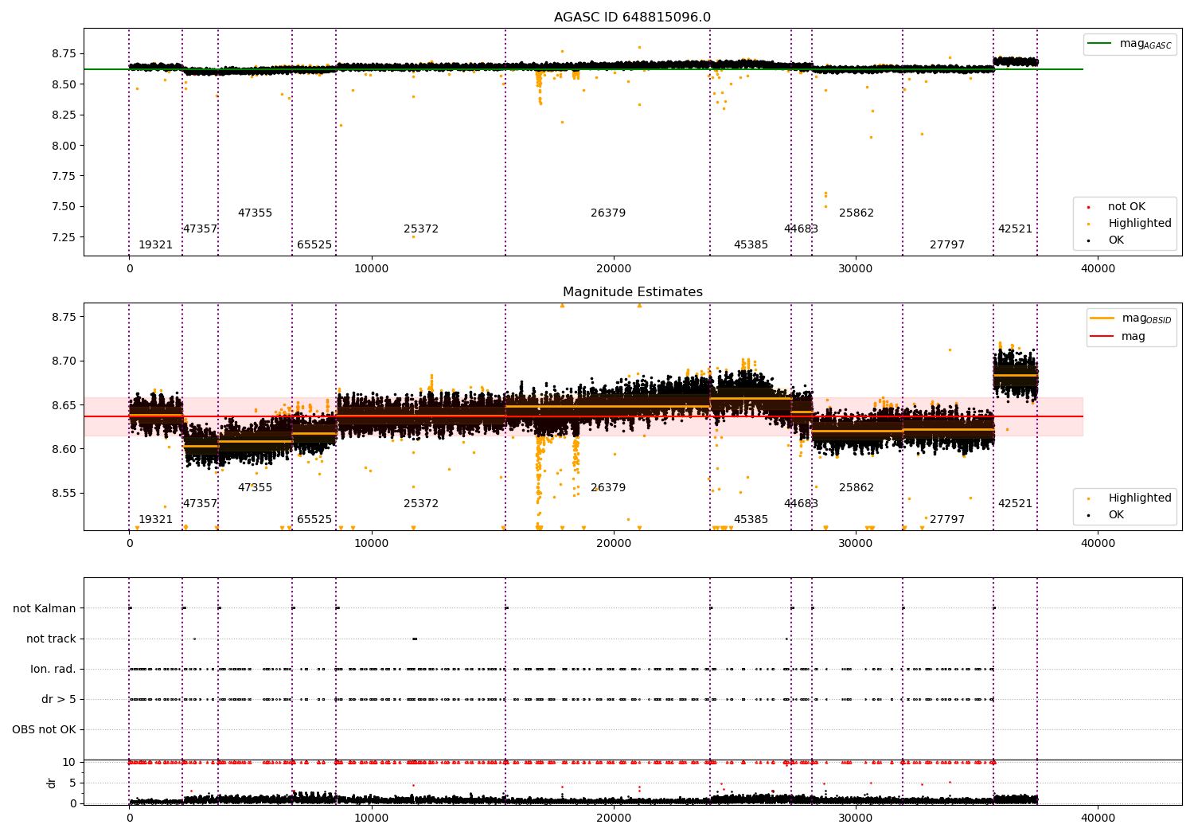Click obsid label 65525 in Magnitude Estimates panel

[x=314, y=520]
